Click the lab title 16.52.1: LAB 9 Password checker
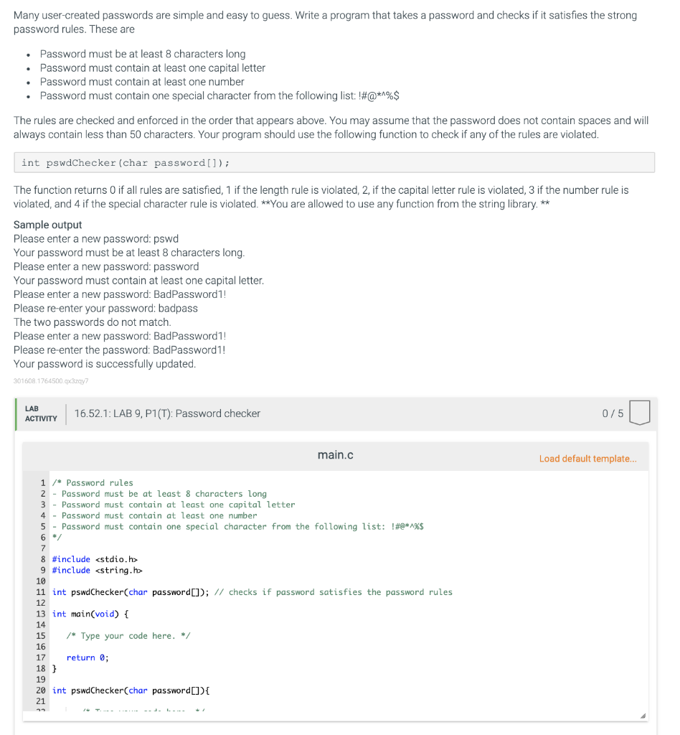680x735 pixels. [x=166, y=413]
